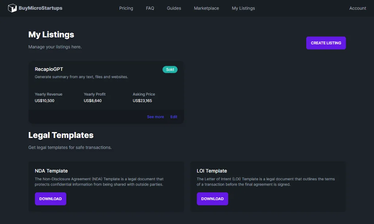Viewport: 374px width, 224px height.
Task: Edit the RecapioGPT listing
Action: point(173,117)
